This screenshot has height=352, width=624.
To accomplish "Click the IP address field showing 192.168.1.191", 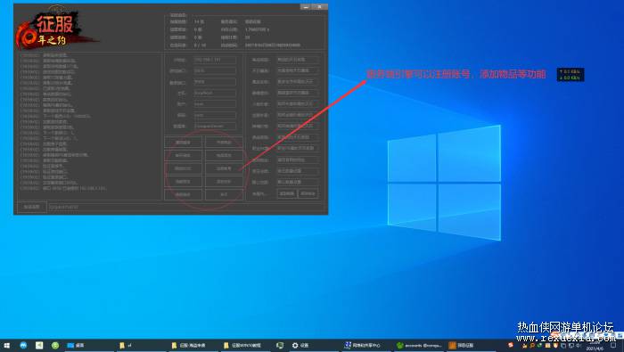I will coord(215,60).
